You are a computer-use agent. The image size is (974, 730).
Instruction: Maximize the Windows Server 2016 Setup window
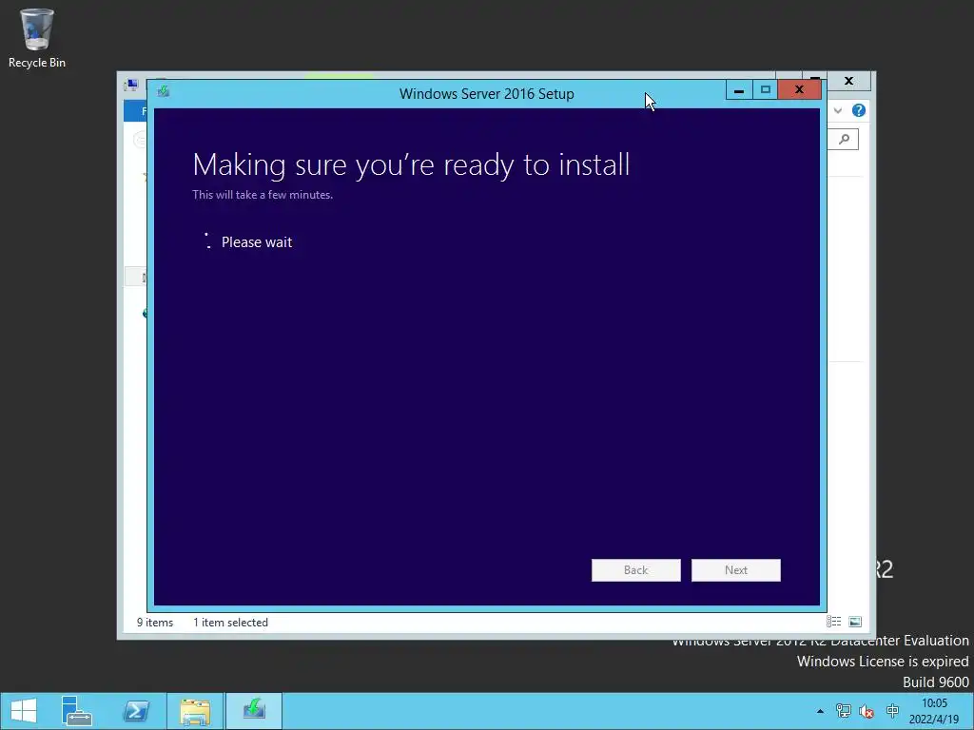[766, 90]
